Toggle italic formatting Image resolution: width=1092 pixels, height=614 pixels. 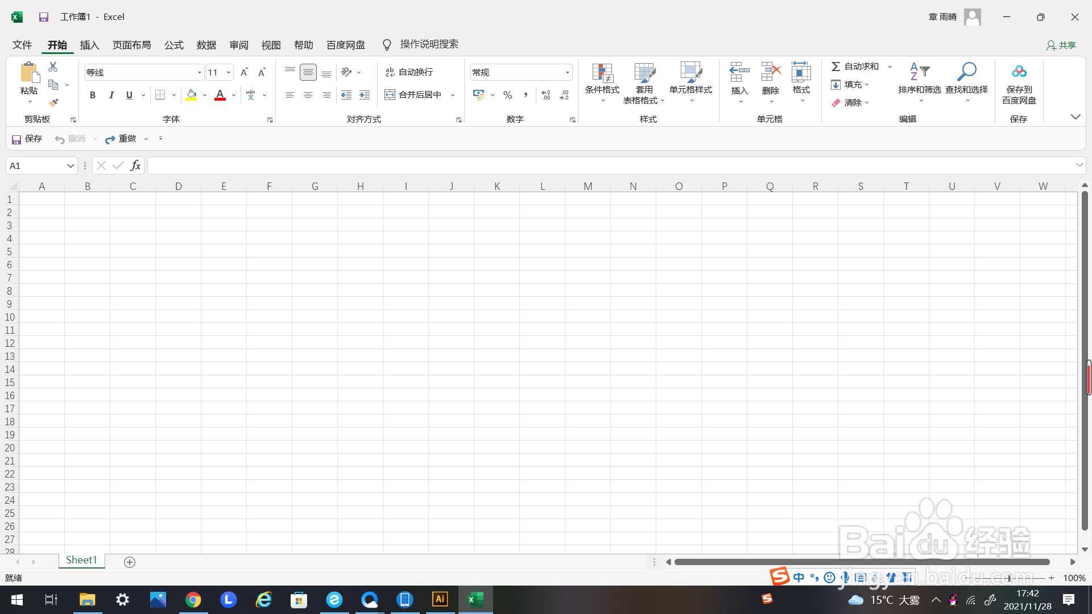click(x=111, y=96)
